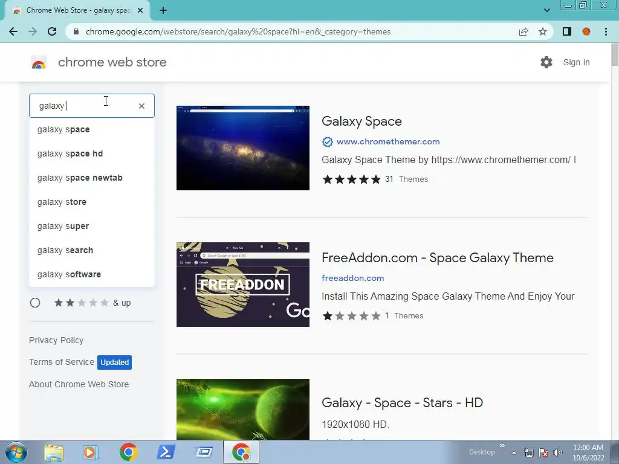This screenshot has width=619, height=464.
Task: Open the Privacy Policy link
Action: tap(56, 340)
